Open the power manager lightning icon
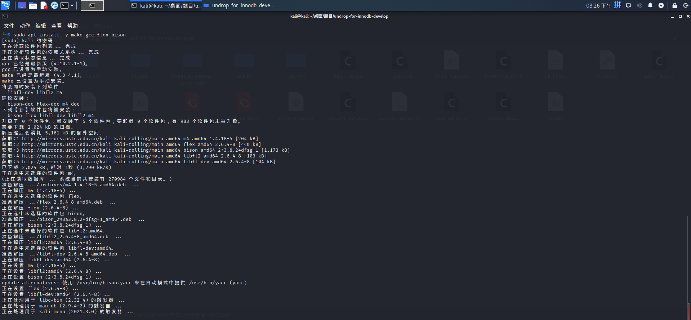The height and width of the screenshot is (320, 691). click(x=661, y=5)
